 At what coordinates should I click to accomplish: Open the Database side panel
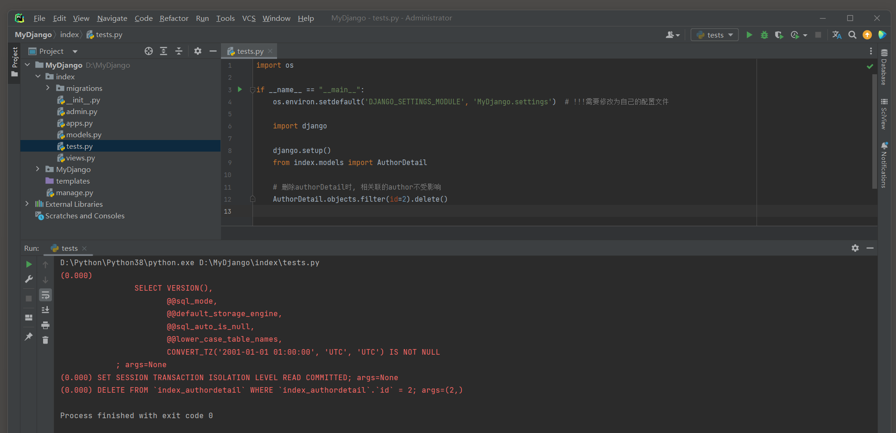click(884, 67)
